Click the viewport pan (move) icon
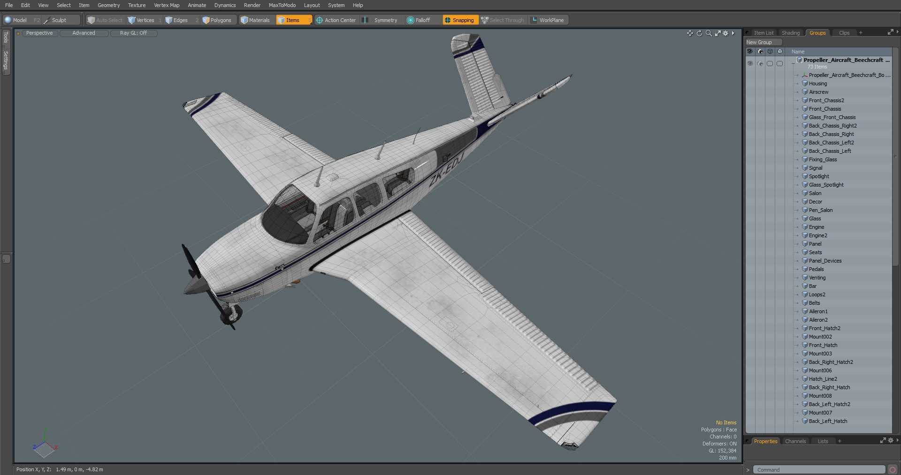901x475 pixels. (x=690, y=33)
